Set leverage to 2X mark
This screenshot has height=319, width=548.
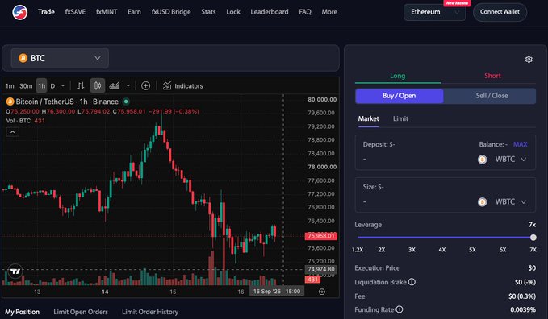[382, 250]
